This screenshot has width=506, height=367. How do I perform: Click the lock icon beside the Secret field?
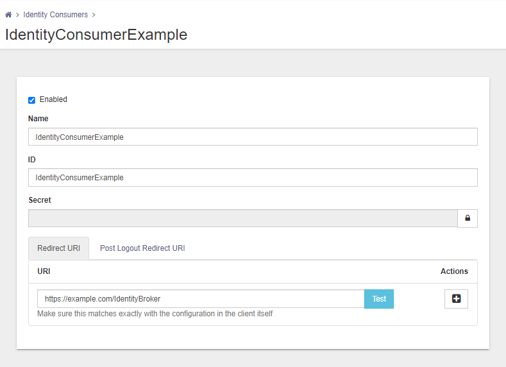point(467,218)
